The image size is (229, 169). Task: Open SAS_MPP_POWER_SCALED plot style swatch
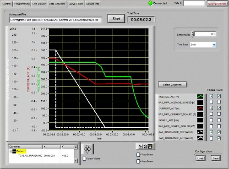pos(200,126)
